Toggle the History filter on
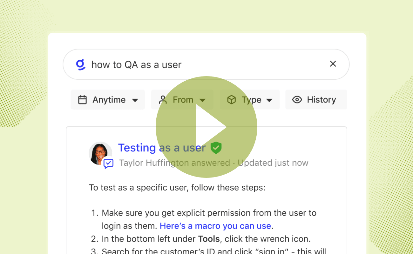This screenshot has height=254, width=413. pos(316,99)
